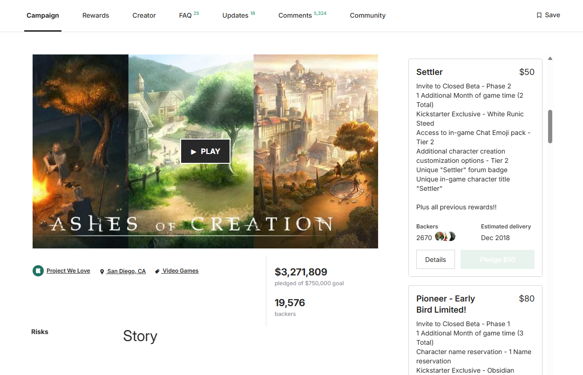Click the Pioneer - Early Bird Limited title
The image size is (583, 375).
(x=446, y=304)
